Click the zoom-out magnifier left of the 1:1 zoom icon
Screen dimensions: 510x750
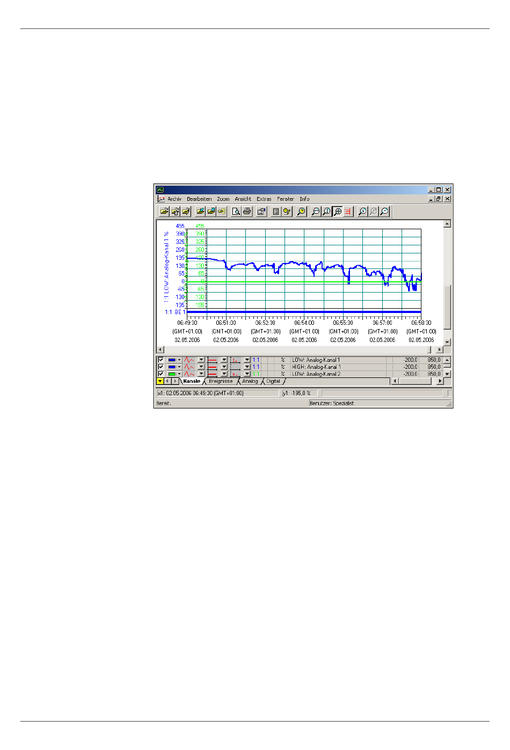[316, 212]
